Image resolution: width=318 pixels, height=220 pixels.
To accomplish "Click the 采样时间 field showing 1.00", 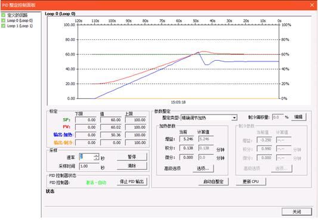I will point(89,166).
